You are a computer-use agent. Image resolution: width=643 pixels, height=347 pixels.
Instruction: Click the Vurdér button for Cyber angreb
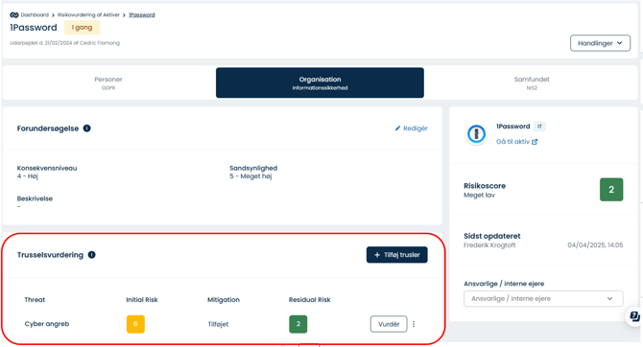pyautogui.click(x=389, y=324)
